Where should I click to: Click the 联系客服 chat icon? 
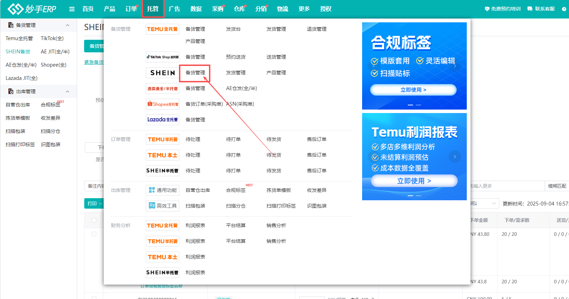pyautogui.click(x=530, y=9)
